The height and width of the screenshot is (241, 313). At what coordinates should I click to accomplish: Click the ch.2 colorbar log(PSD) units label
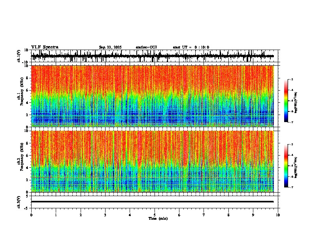pos(296,167)
